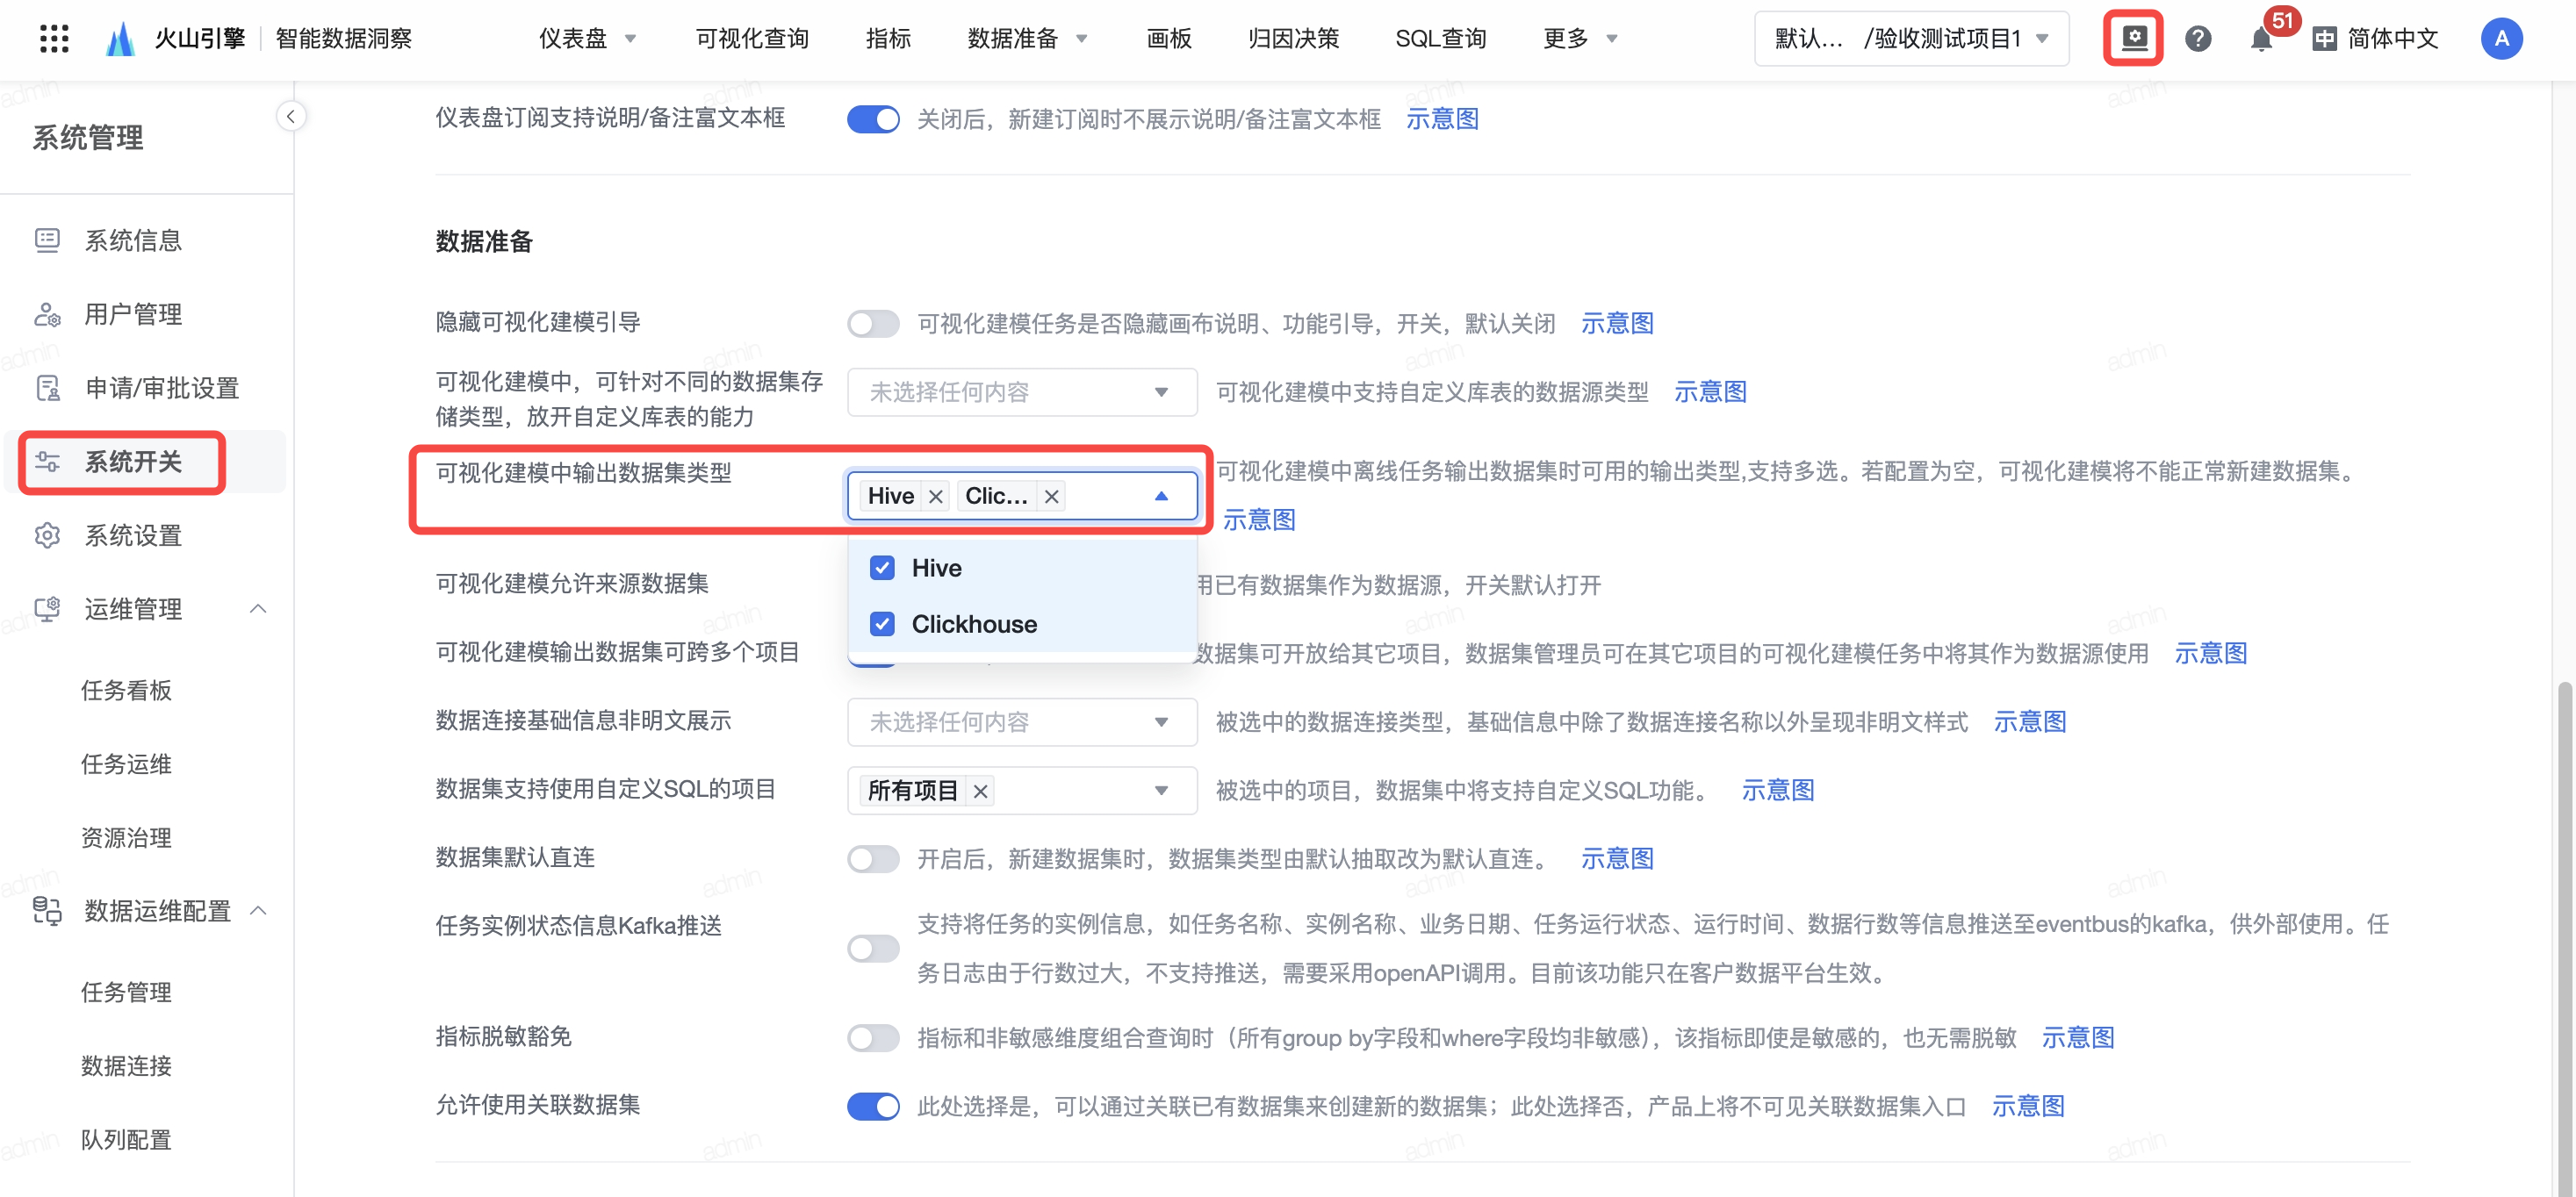Remove the Hive tag from the selection
Screen dimensions: 2576x1197
[x=935, y=497]
